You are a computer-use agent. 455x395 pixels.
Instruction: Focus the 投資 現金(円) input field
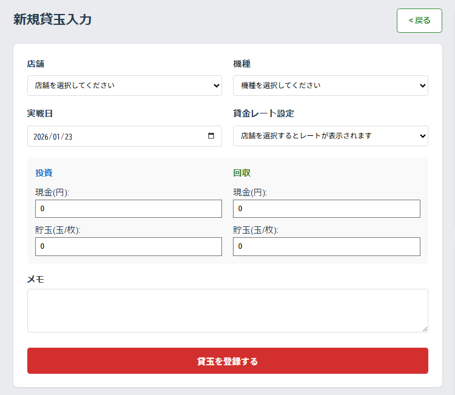coord(129,209)
